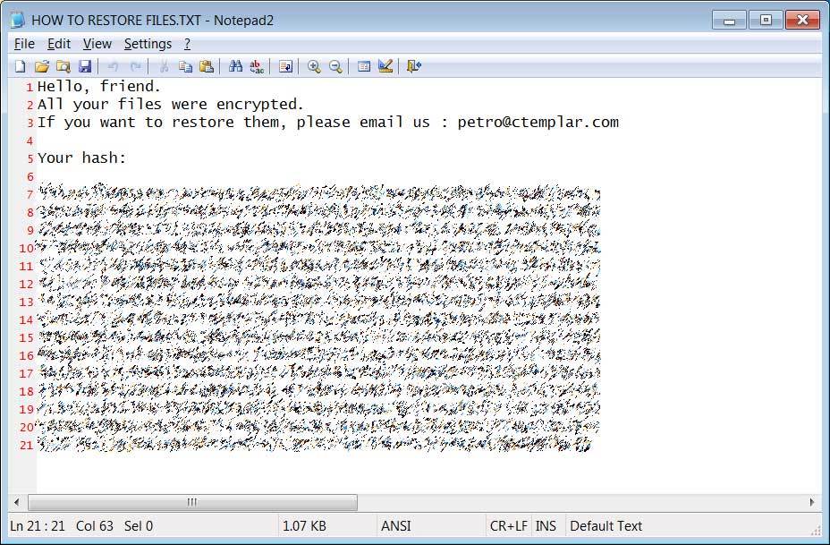The height and width of the screenshot is (545, 830).
Task: Open Find with the binoculars icon
Action: coord(235,66)
